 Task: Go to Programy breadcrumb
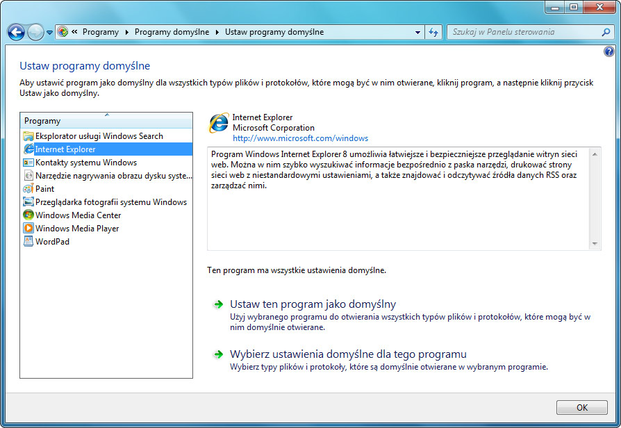[x=101, y=32]
